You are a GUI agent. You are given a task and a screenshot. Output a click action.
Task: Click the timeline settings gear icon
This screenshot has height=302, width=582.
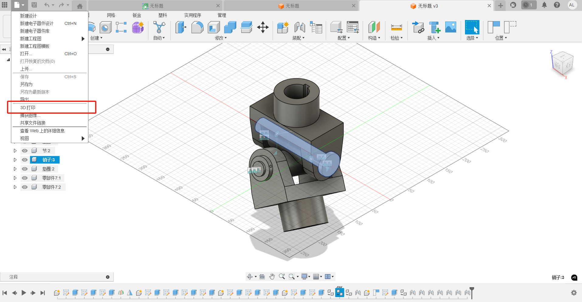[574, 293]
